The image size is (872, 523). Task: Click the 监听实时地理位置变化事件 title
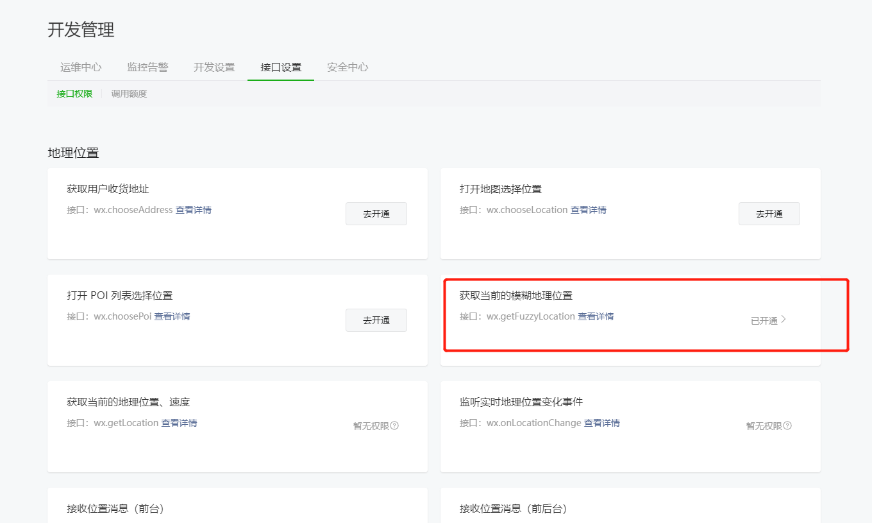pos(521,402)
